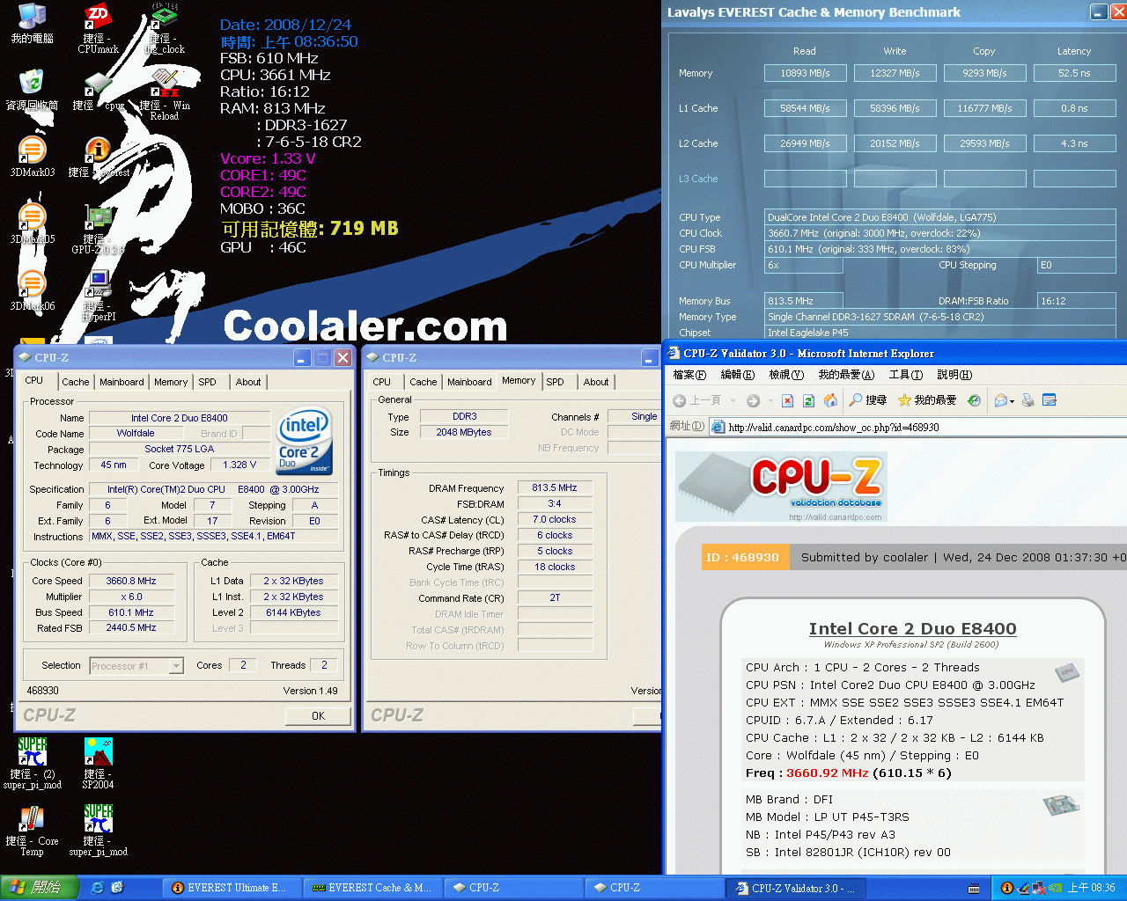Open the thg_clock shortcut icon

164,28
